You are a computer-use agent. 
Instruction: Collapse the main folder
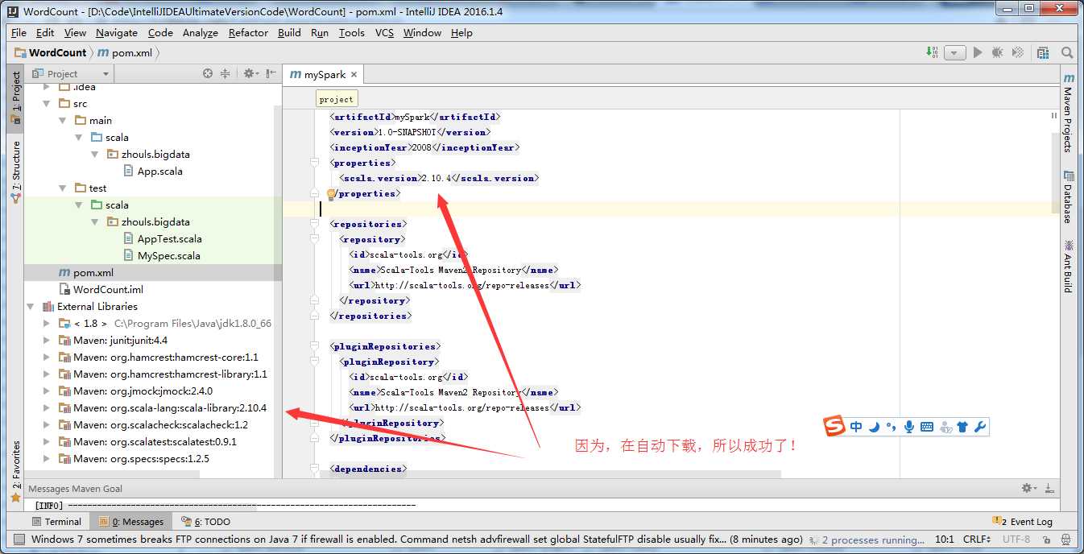coord(63,120)
